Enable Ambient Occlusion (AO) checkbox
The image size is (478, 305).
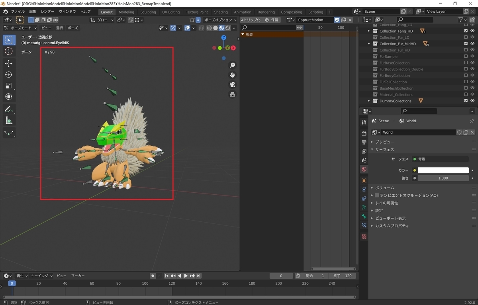pos(377,196)
